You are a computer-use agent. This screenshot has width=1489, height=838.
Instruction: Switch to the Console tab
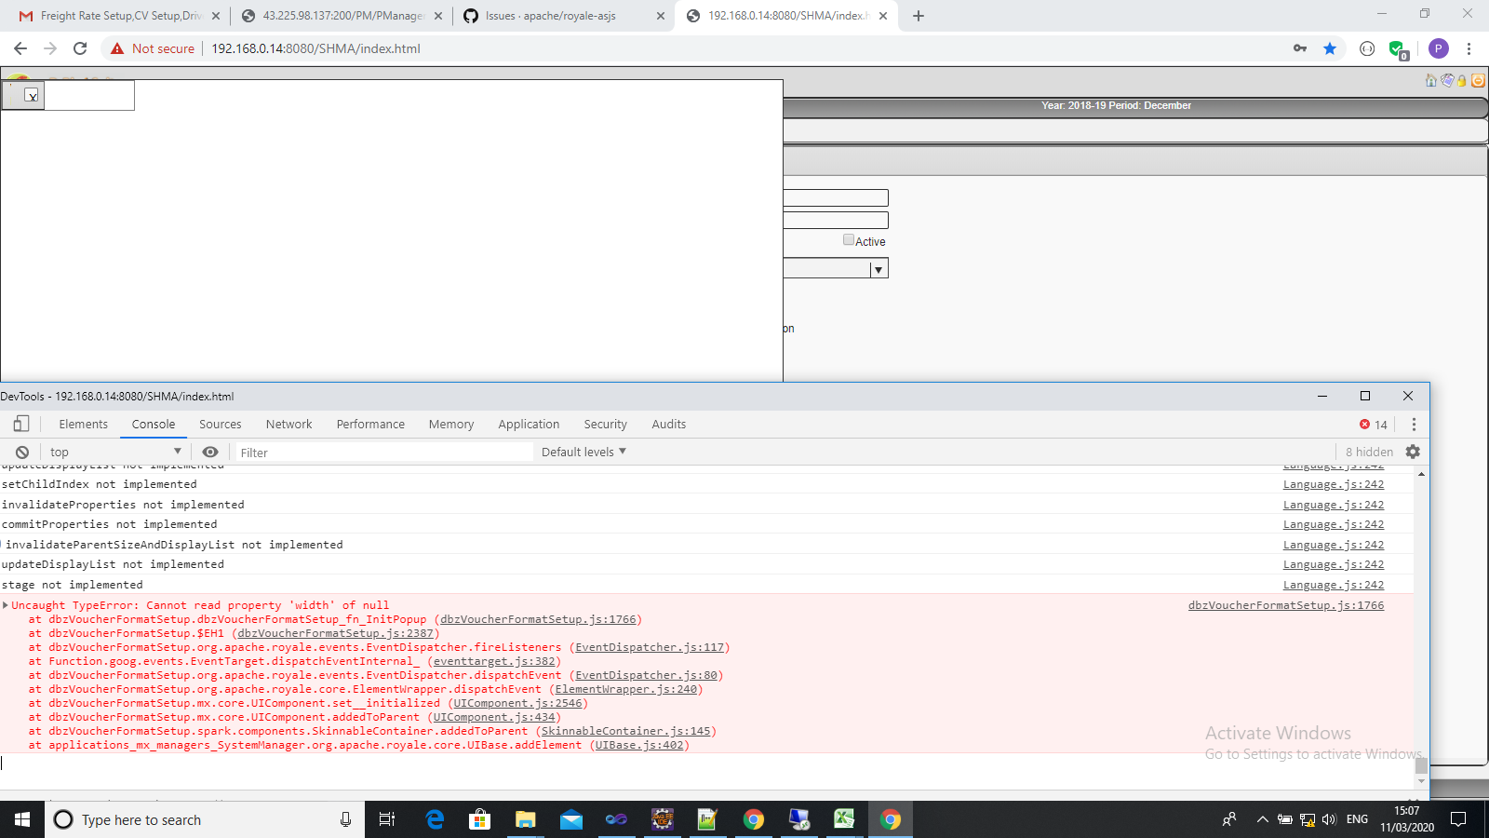point(154,425)
